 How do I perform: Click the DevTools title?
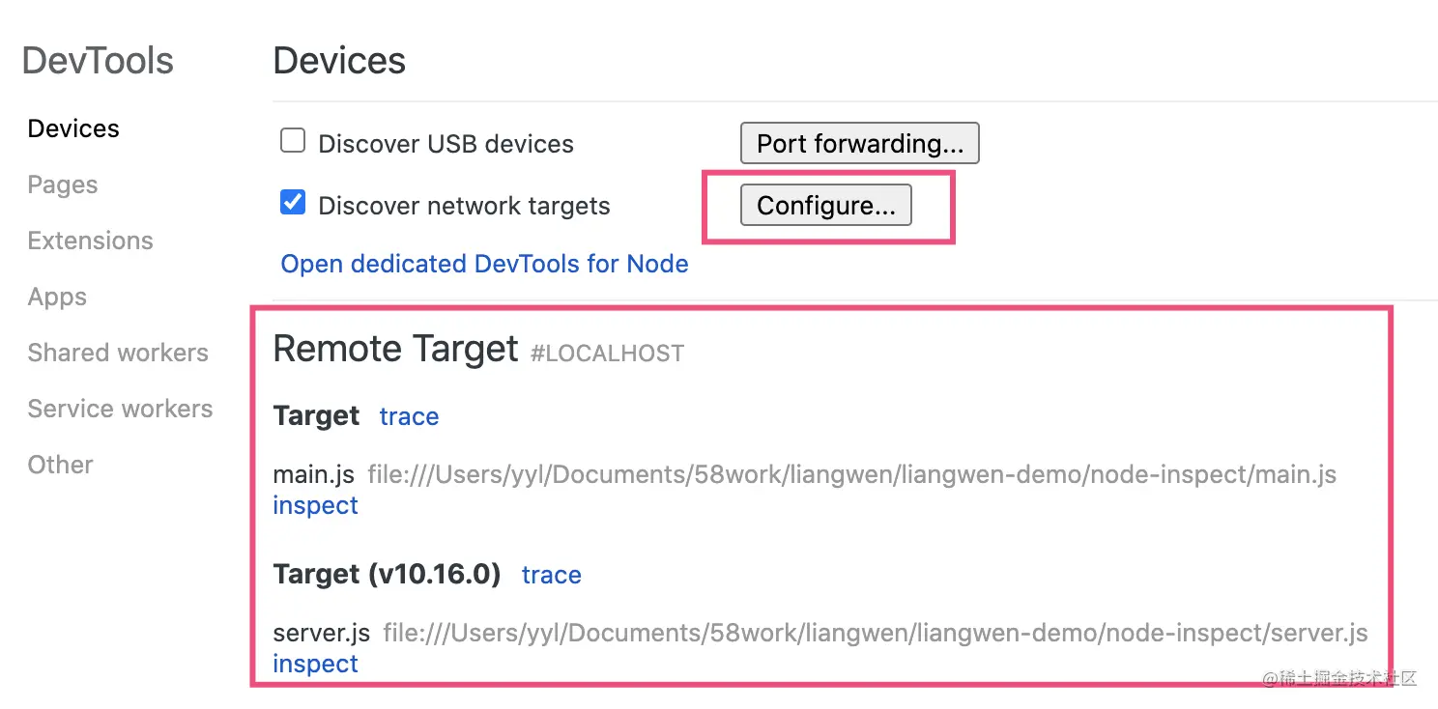click(98, 60)
